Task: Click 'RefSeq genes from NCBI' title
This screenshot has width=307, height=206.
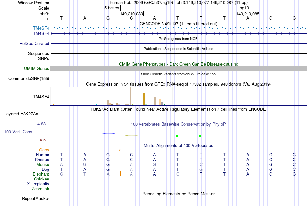Action: [178, 39]
